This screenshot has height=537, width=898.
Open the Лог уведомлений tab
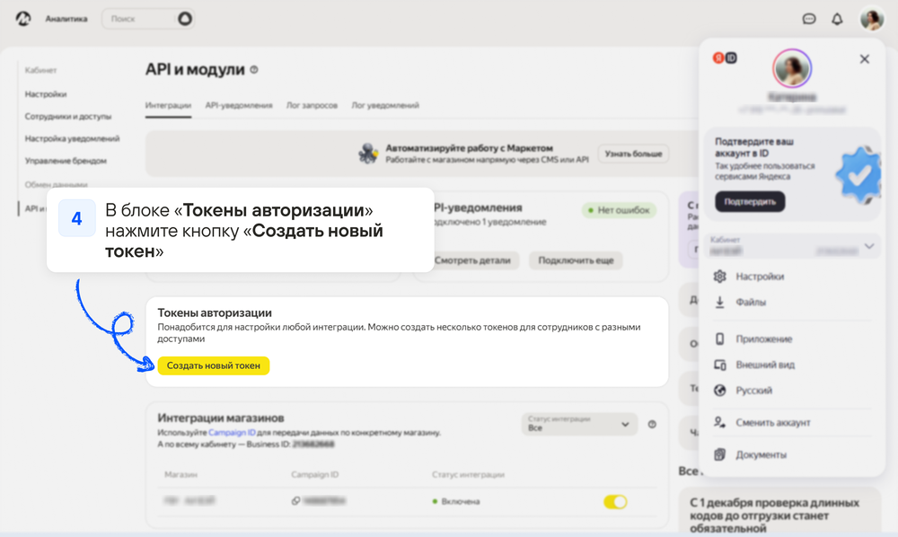pyautogui.click(x=385, y=105)
